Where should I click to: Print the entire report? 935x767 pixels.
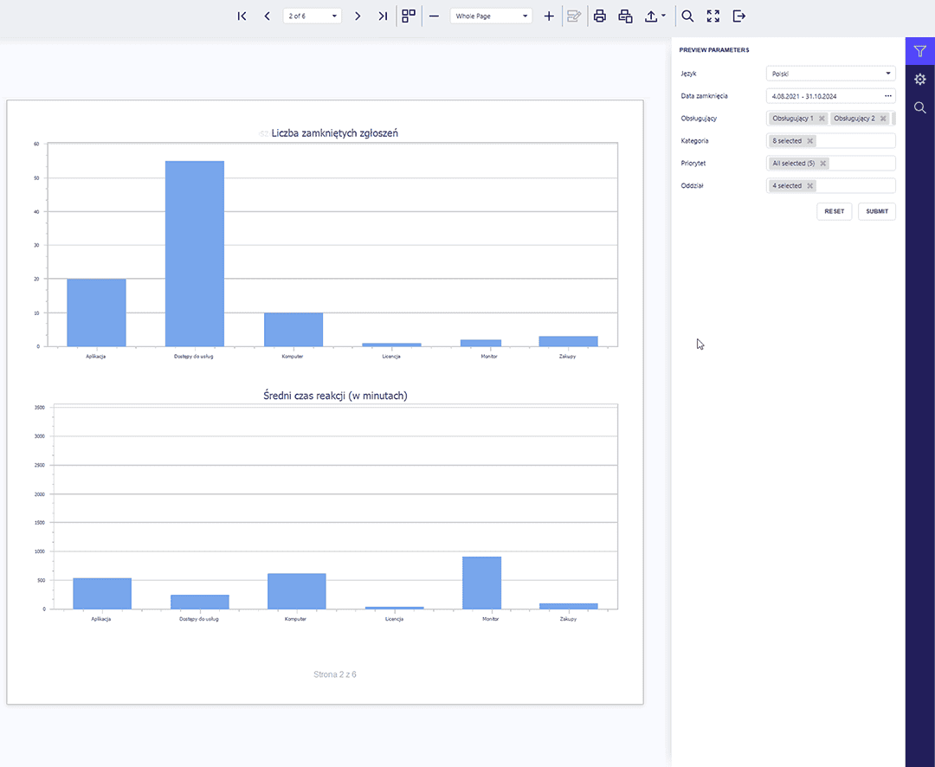(x=599, y=16)
